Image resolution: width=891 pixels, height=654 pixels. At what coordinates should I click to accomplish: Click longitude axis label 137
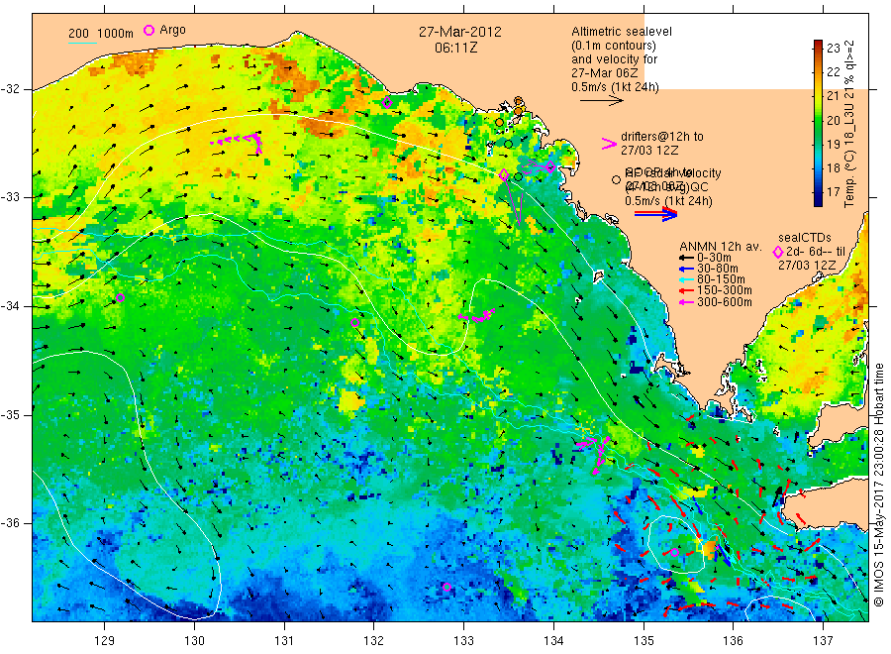[x=823, y=641]
